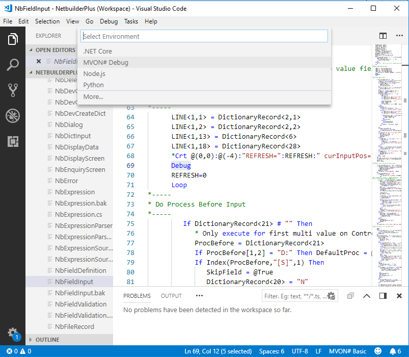The width and height of the screenshot is (409, 357).
Task: Select Python environment
Action: click(x=204, y=85)
